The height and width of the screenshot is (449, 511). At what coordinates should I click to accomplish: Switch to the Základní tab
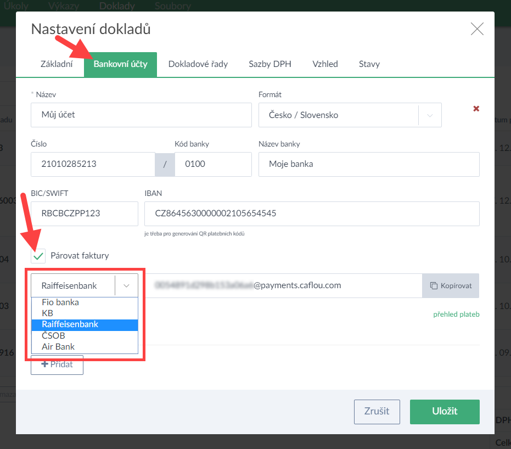[x=57, y=64]
